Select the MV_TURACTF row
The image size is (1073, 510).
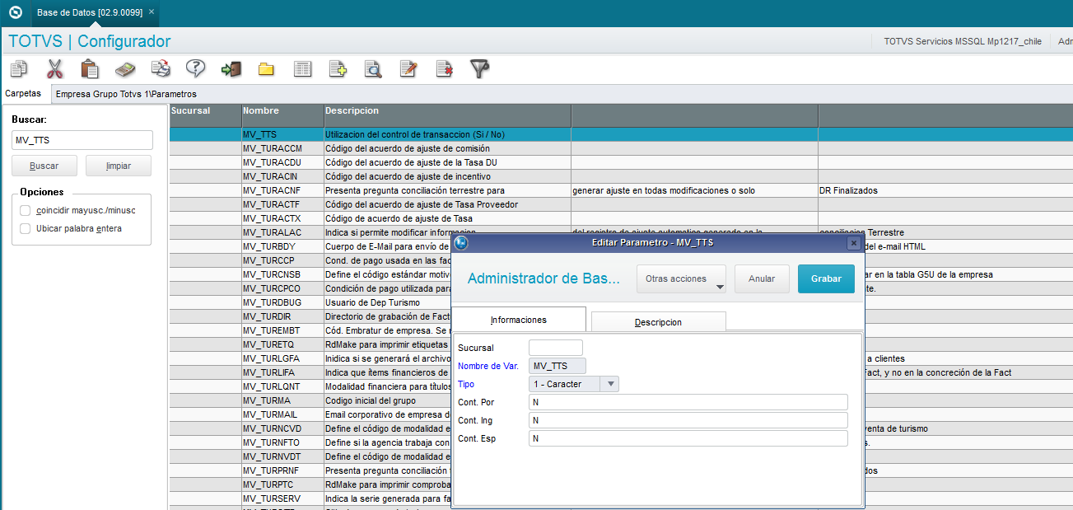(621, 204)
